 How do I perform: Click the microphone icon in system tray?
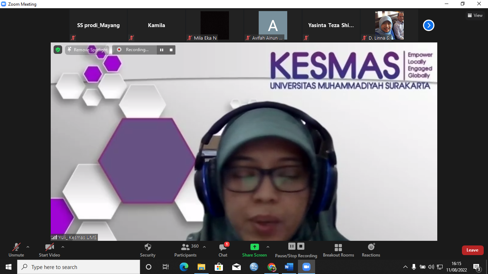414,267
